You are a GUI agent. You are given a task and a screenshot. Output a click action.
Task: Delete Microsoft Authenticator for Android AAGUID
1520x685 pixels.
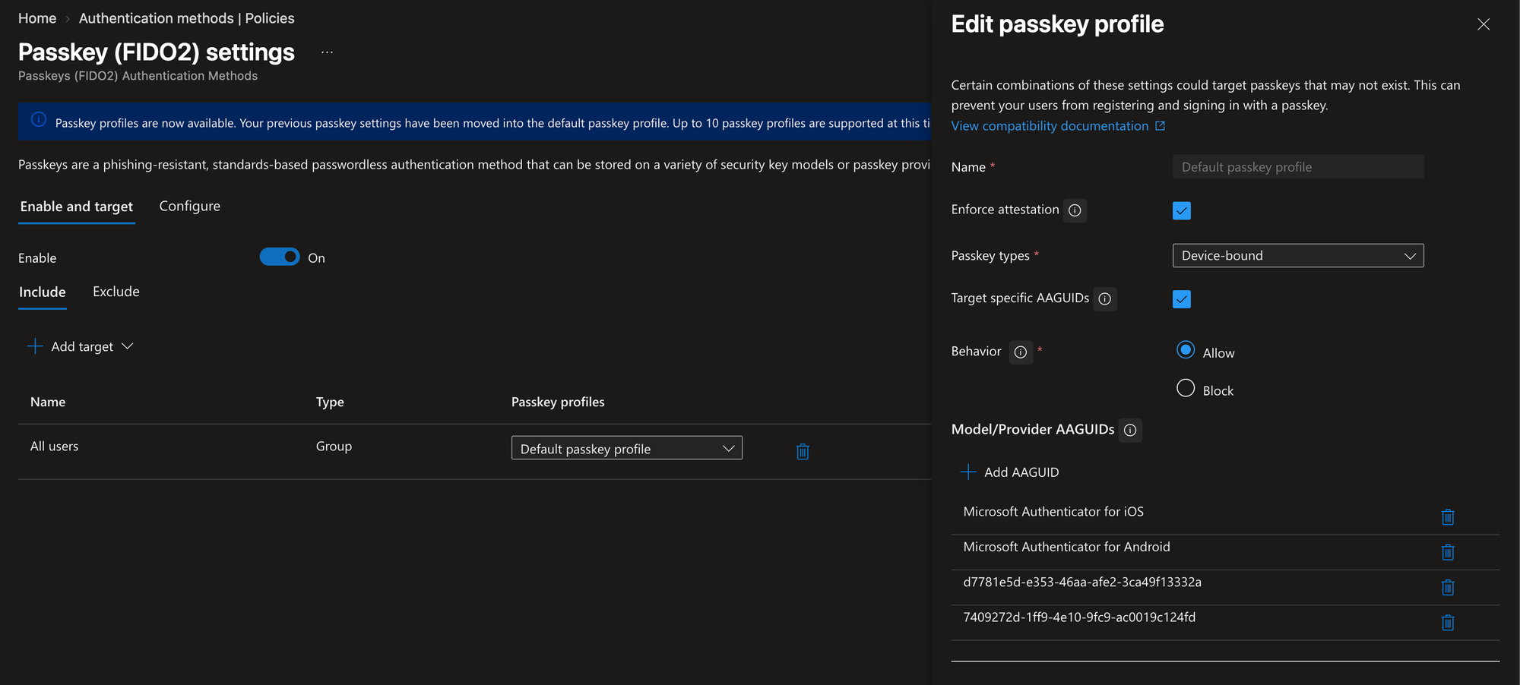1448,552
